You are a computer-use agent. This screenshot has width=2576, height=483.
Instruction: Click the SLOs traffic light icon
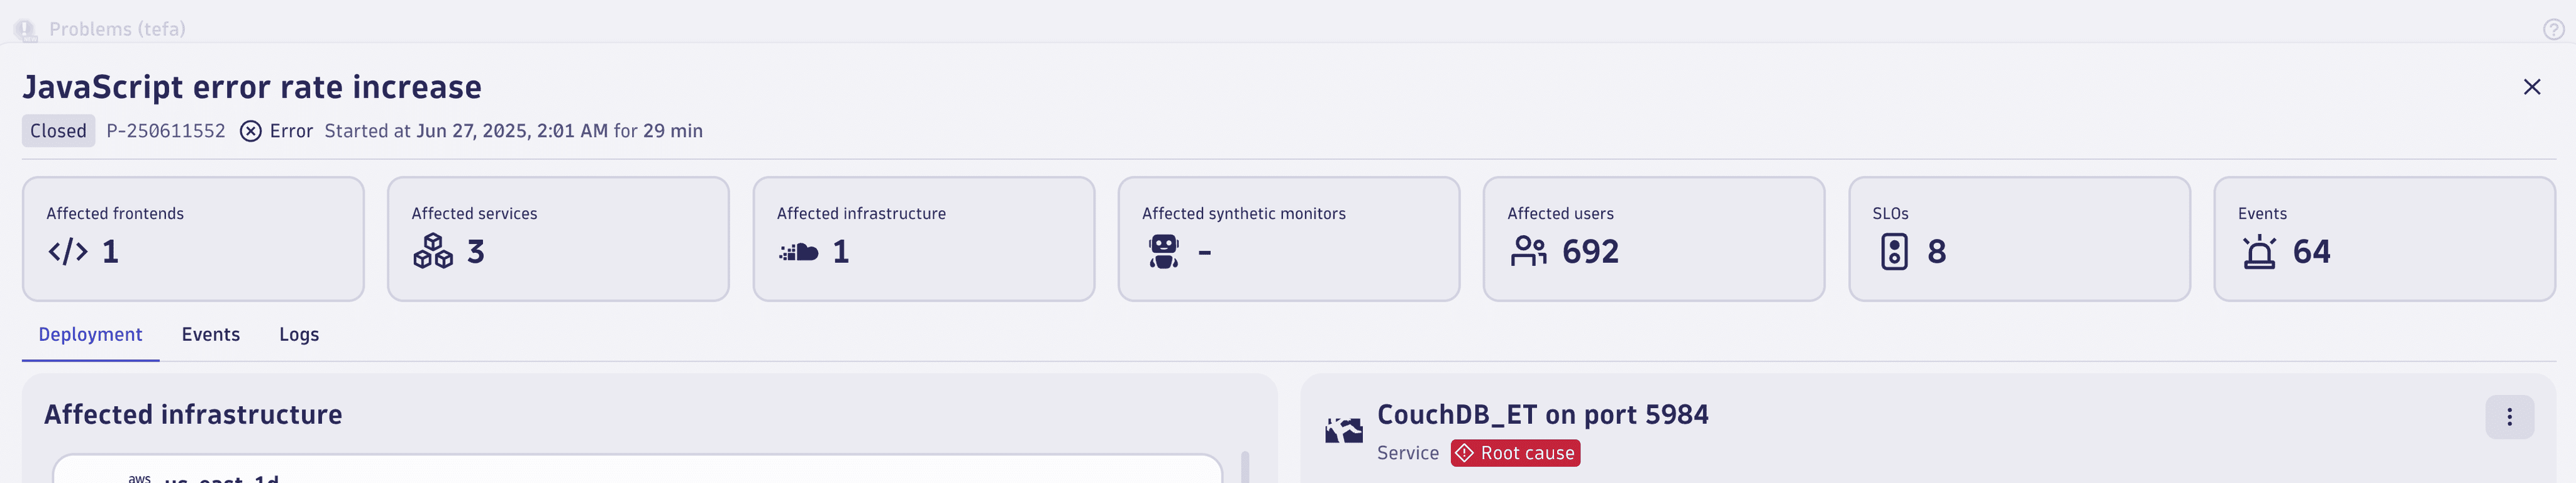tap(1894, 251)
